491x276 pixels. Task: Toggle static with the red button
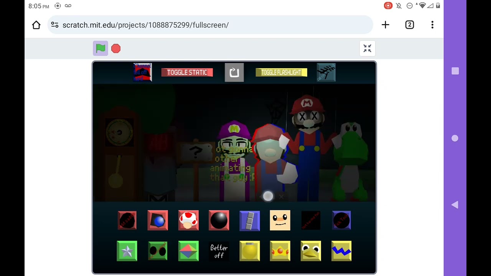187,72
